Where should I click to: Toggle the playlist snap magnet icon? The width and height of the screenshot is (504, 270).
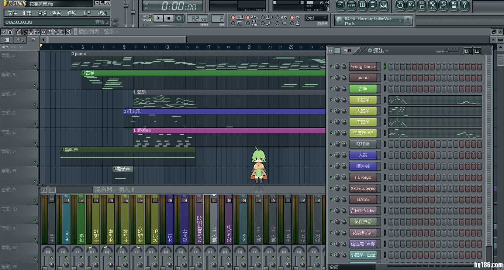pyautogui.click(x=10, y=32)
